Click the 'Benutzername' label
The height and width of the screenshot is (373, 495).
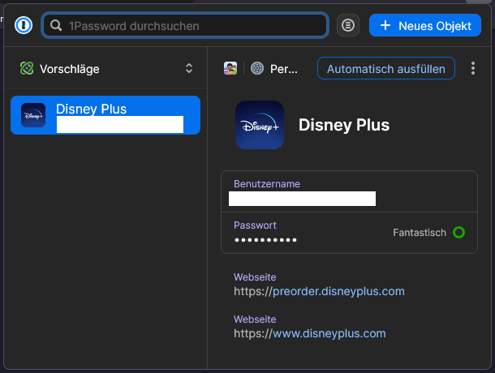click(x=267, y=183)
